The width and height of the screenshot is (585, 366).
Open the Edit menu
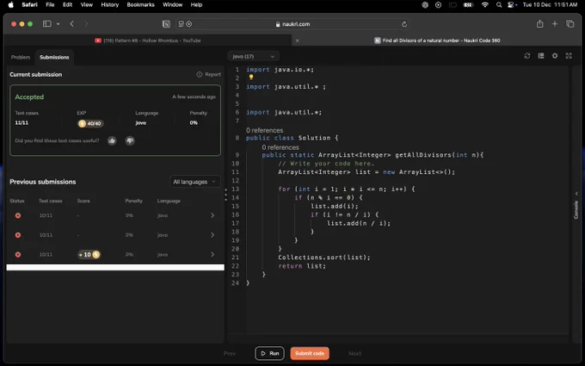tap(67, 5)
